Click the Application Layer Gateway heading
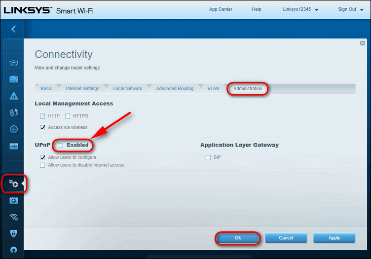This screenshot has width=371, height=259. 239,145
